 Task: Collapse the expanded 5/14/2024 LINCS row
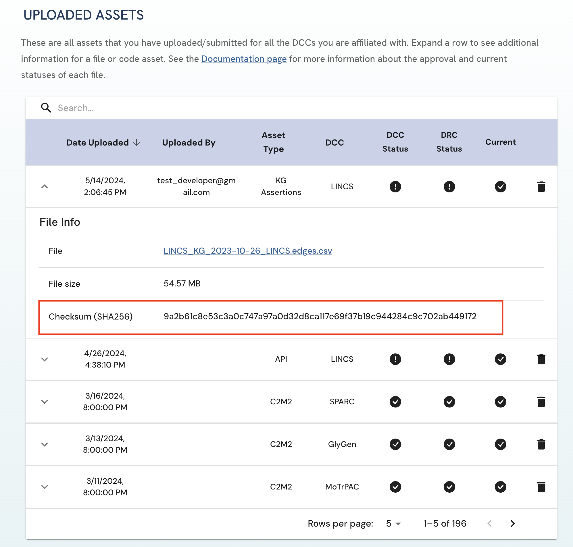(45, 187)
